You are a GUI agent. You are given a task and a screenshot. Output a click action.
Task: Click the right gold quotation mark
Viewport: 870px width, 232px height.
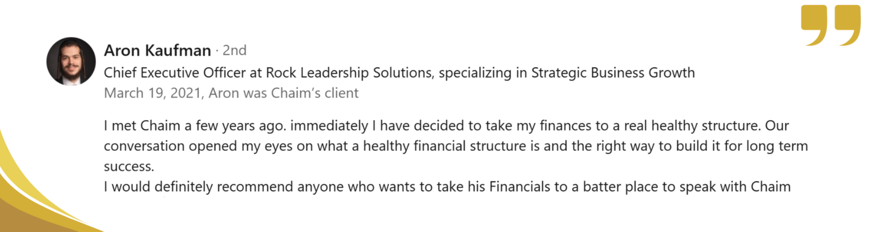pyautogui.click(x=848, y=25)
